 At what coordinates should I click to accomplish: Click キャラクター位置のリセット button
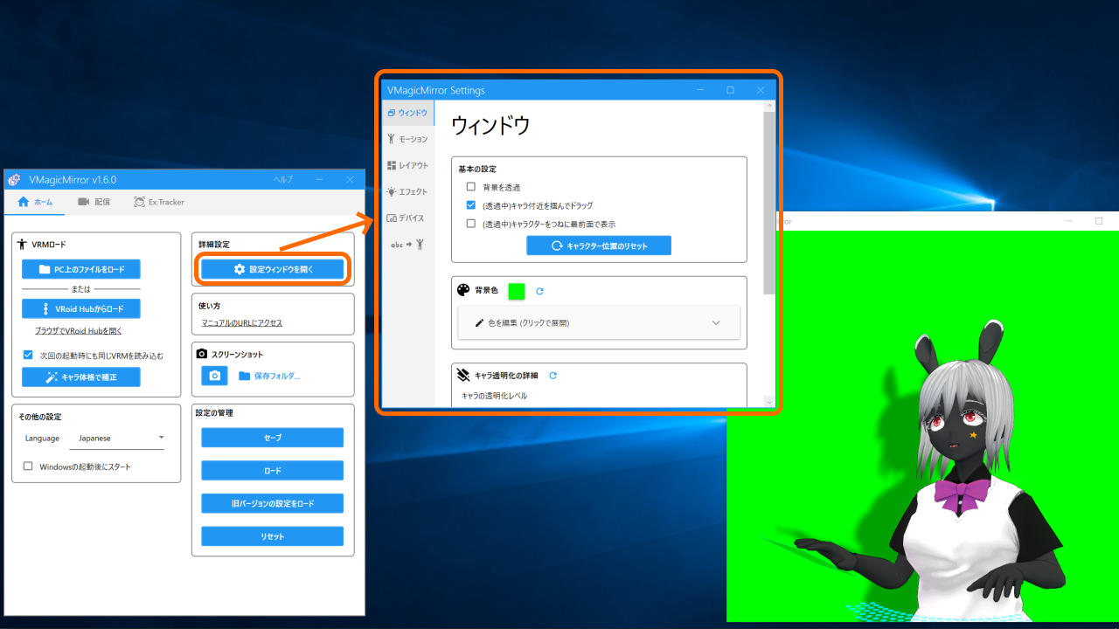(599, 245)
